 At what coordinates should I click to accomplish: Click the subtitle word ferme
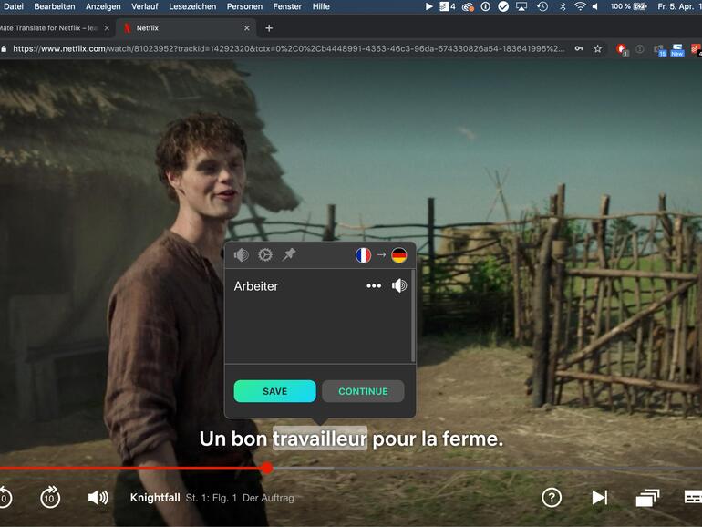tap(470, 439)
